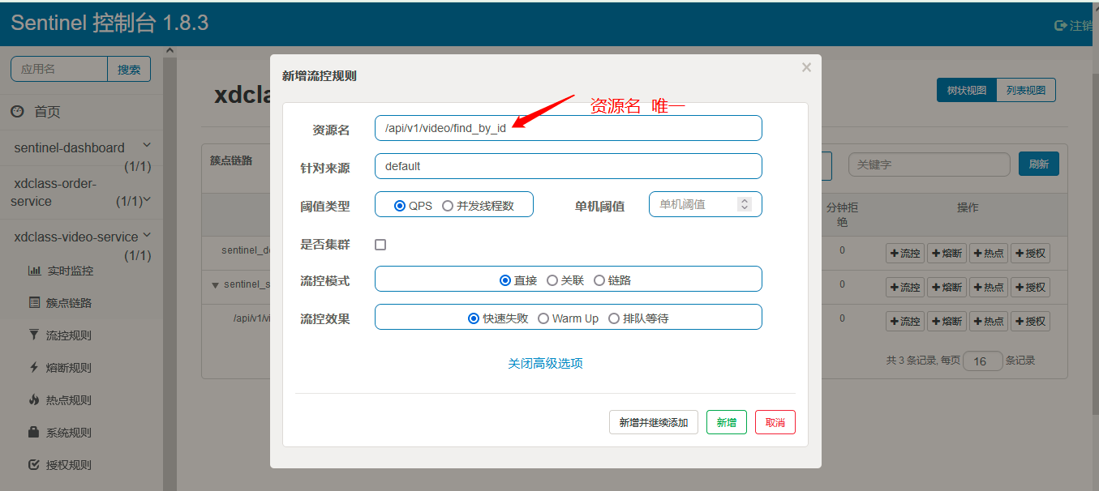
Task: Click 热点 button in second table row
Action: tap(989, 287)
